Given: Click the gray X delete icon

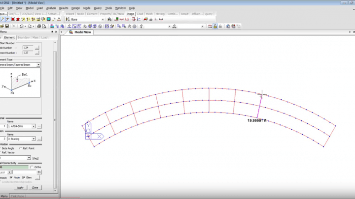Looking at the screenshot, I should 14,27.
